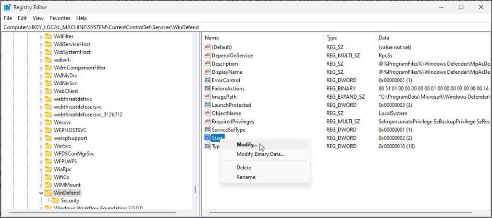Select Modify Binary Data... in context menu

260,154
